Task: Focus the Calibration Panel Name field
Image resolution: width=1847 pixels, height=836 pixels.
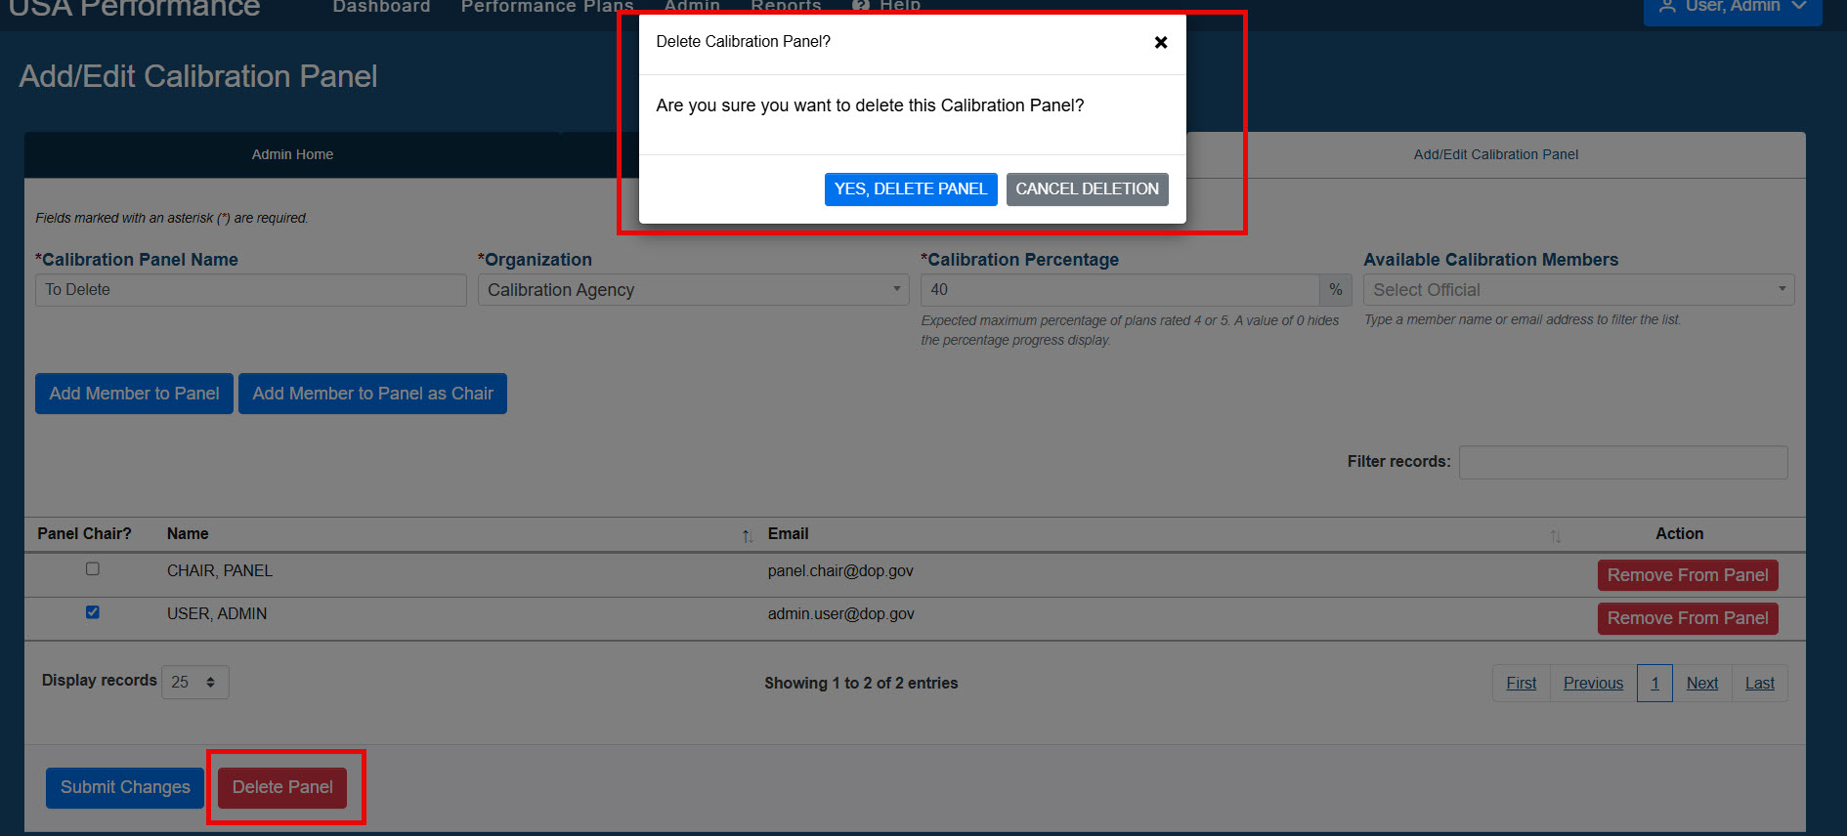Action: point(250,290)
